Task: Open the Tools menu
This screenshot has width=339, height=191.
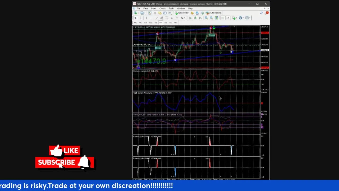Action: pos(171,8)
